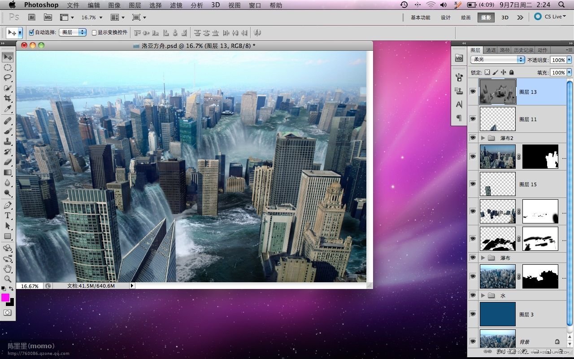The width and height of the screenshot is (574, 359).
Task: Open the auto-select 图层 dropdown
Action: click(x=73, y=32)
